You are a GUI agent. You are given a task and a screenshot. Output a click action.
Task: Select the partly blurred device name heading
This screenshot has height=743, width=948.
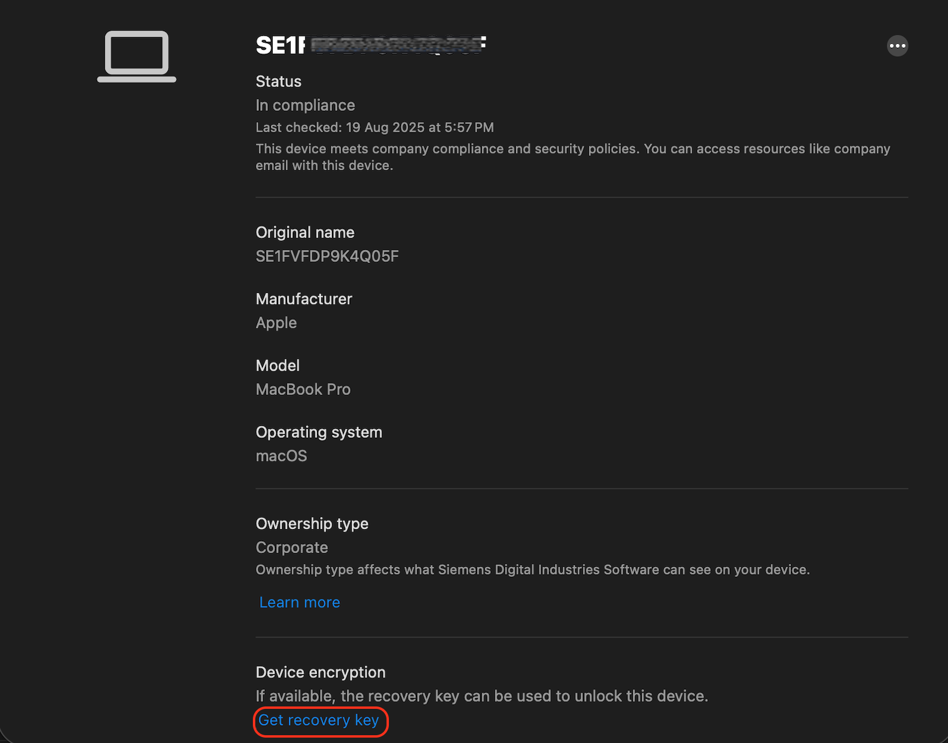point(371,46)
